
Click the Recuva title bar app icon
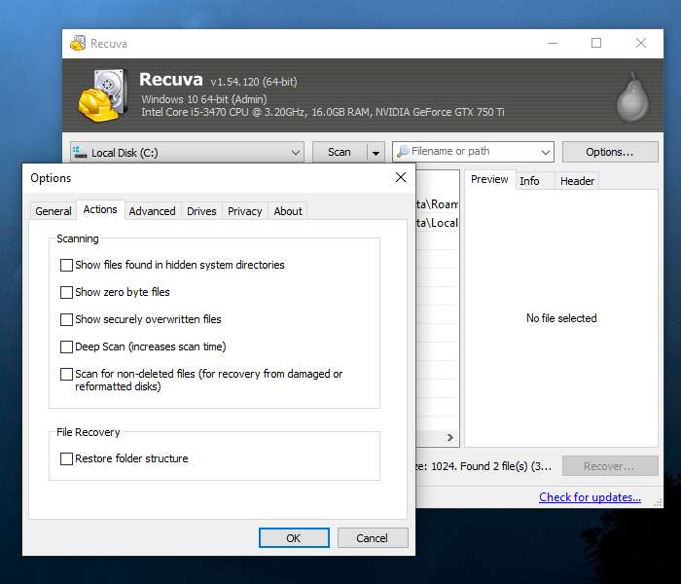[x=78, y=43]
